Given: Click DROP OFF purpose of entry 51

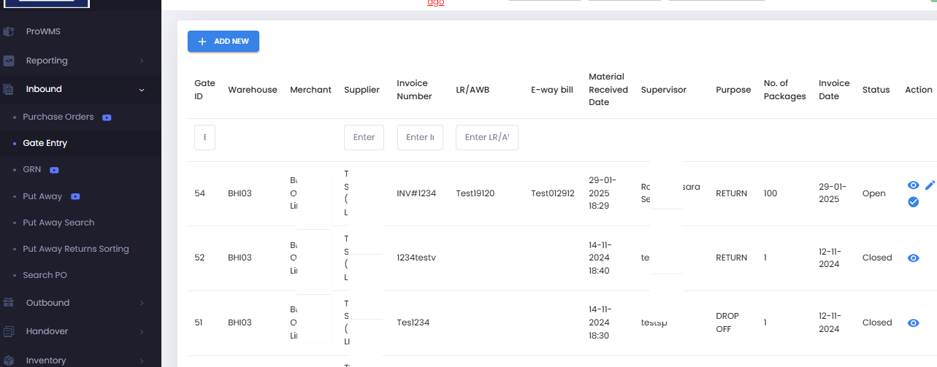Looking at the screenshot, I should (727, 322).
